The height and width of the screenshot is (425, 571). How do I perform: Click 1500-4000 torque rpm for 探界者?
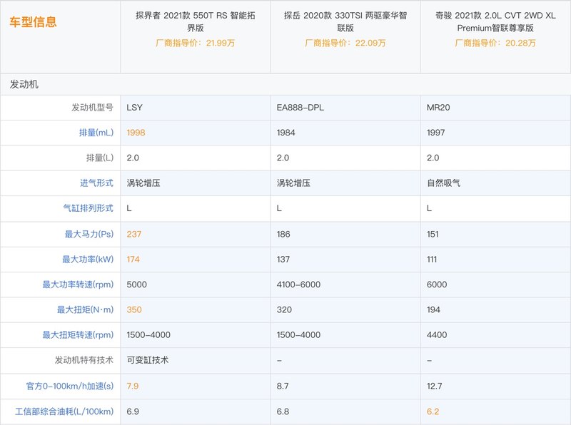(148, 334)
